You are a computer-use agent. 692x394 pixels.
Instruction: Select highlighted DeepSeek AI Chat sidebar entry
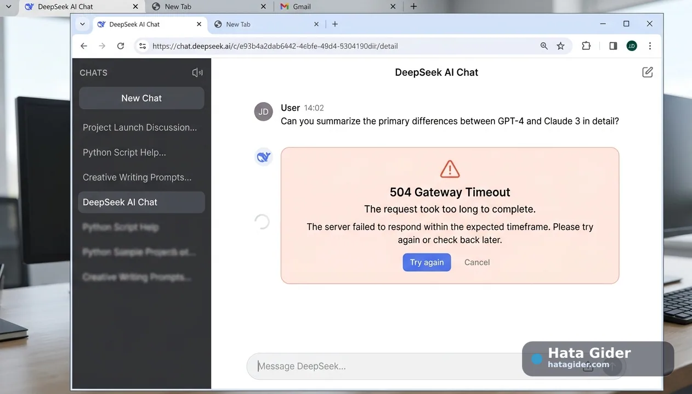[x=141, y=202]
